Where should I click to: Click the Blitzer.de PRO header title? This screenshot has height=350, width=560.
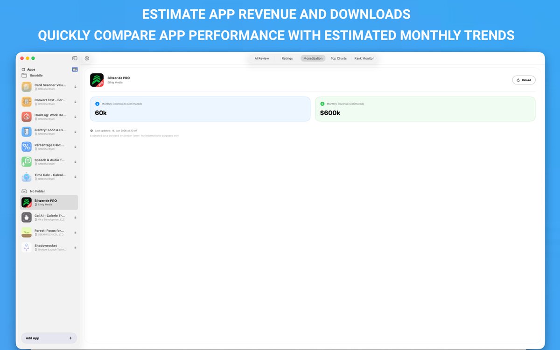tap(119, 77)
